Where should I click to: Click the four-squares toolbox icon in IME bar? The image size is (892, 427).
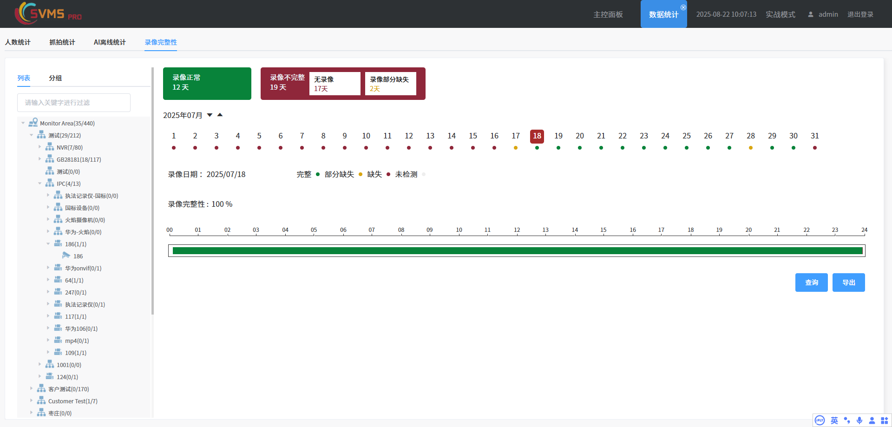(x=884, y=420)
